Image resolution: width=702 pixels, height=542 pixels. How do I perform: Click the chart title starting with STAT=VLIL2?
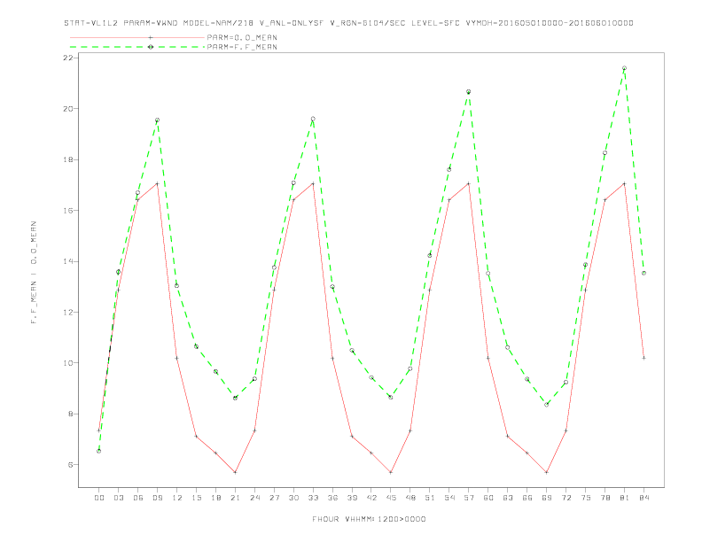click(348, 23)
